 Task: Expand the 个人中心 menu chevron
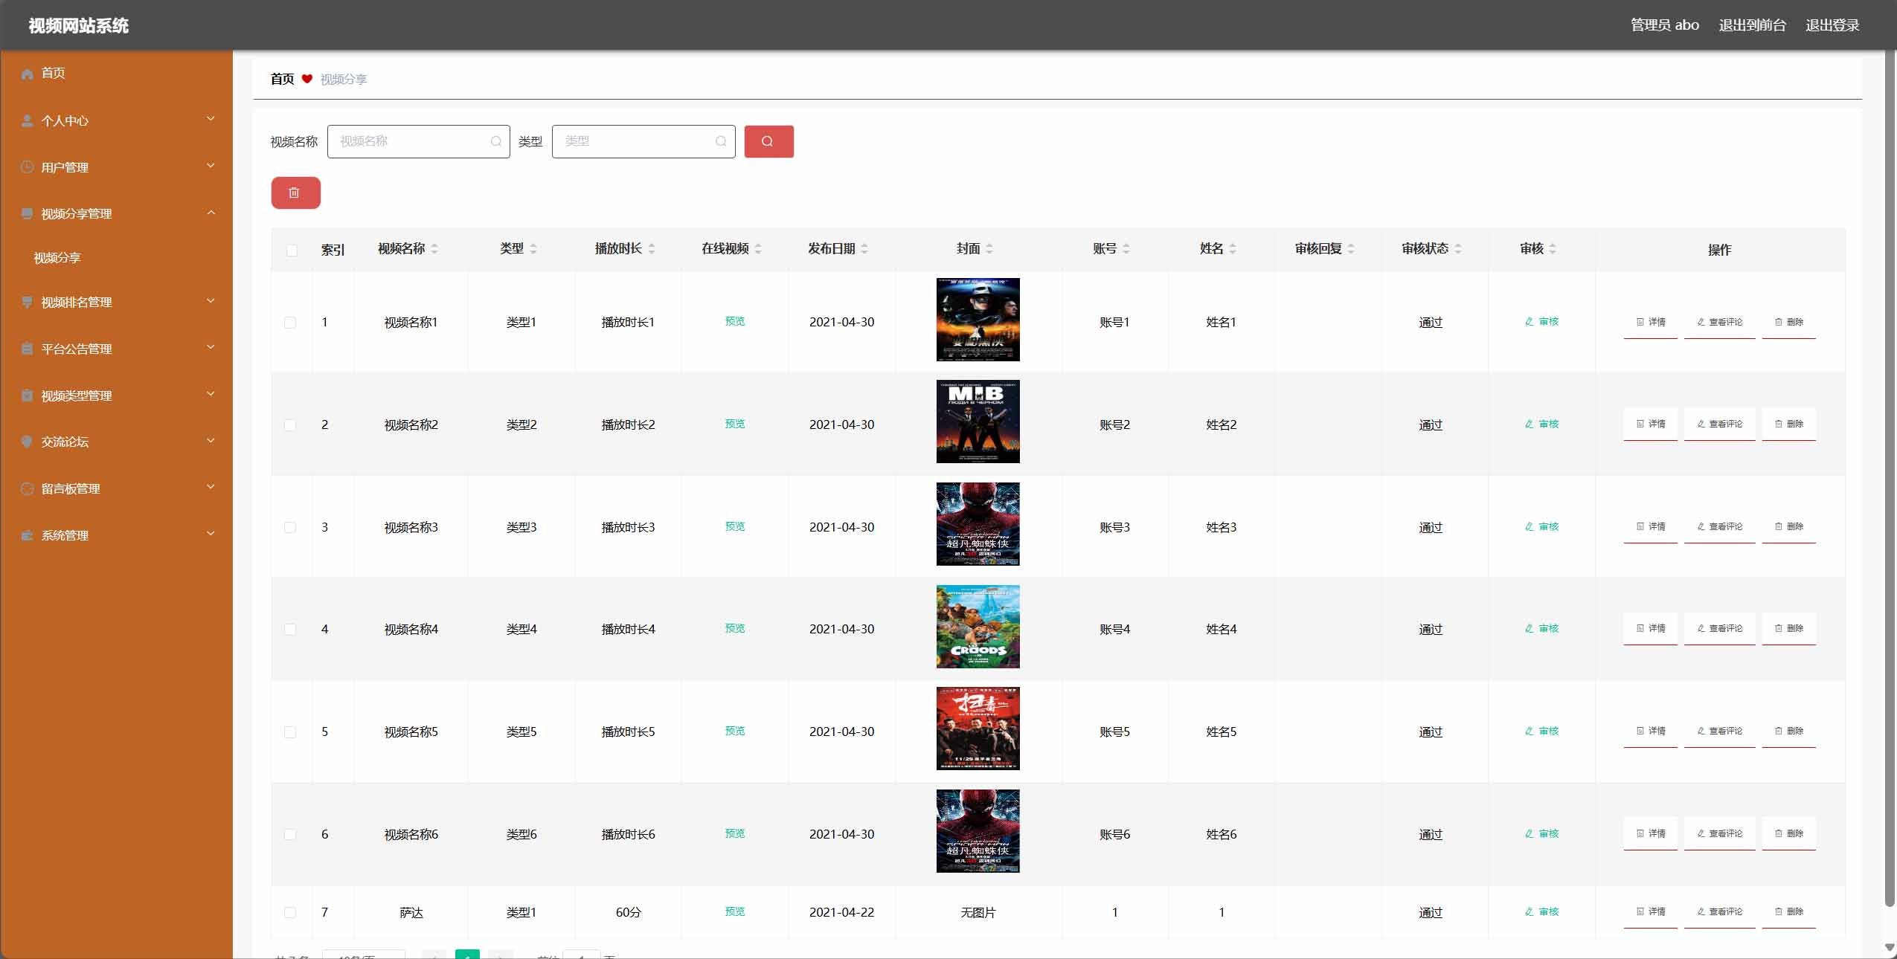coord(211,119)
